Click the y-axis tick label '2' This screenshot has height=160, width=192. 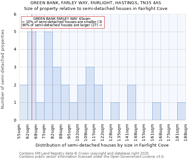click(x=15, y=85)
